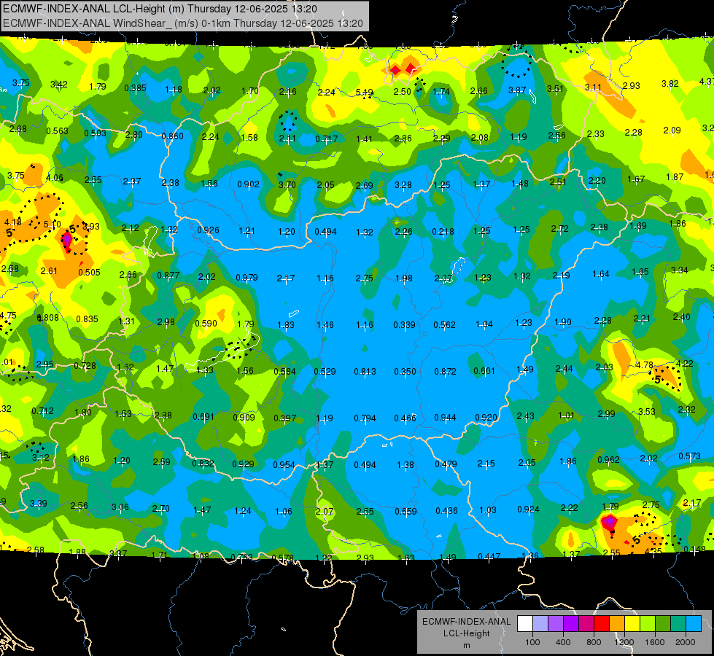This screenshot has height=656, width=714.
Task: Click the dark green legend swatch
Action: pyautogui.click(x=663, y=623)
